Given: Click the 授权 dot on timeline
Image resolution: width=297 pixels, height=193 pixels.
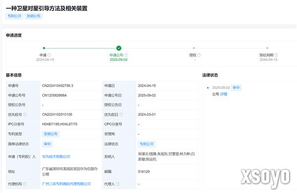Looking at the screenshot, I should (194, 48).
